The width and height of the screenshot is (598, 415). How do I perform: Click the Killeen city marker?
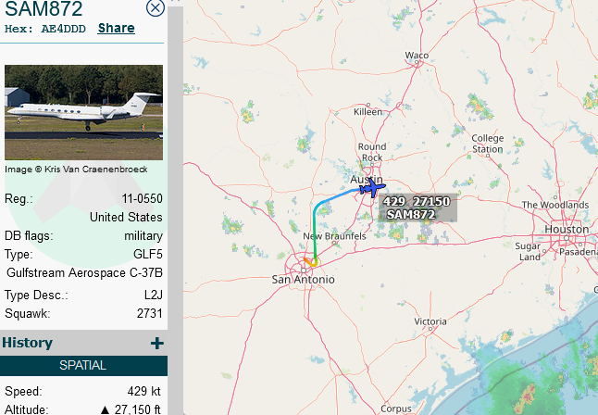(368, 105)
